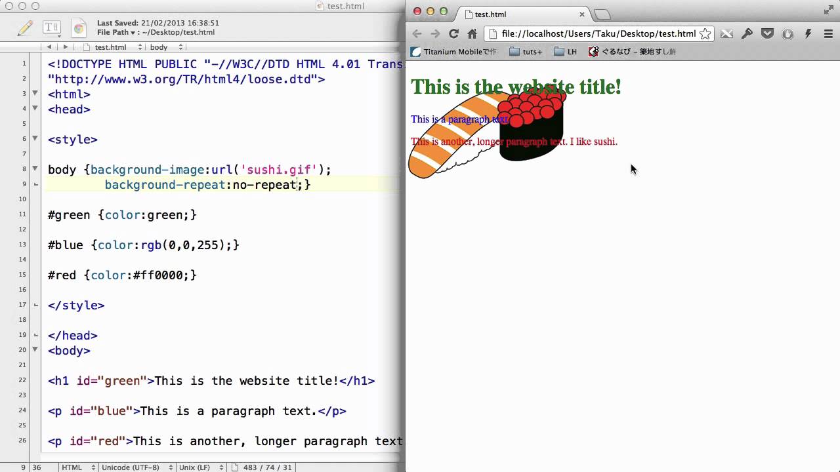Reload the page in Chrome

(453, 33)
